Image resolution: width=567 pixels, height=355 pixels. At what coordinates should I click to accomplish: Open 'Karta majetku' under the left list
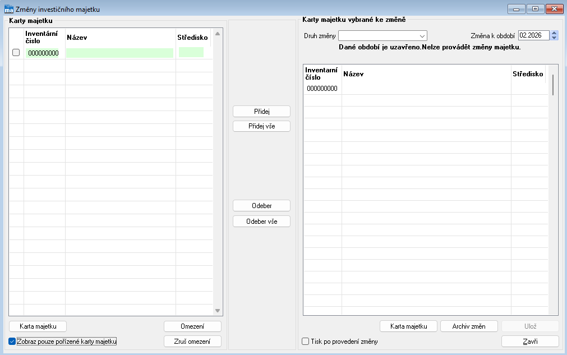(38, 326)
